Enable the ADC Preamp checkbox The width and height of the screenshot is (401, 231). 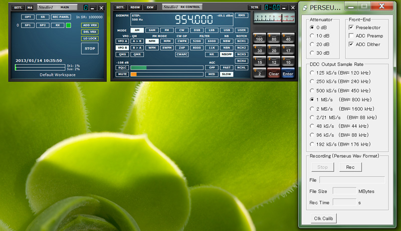coord(351,36)
